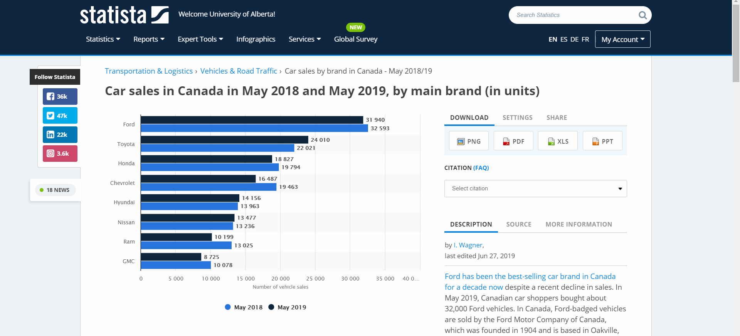Click Ford May 2018 bar 32 593
The height and width of the screenshot is (336, 740).
[254, 128]
